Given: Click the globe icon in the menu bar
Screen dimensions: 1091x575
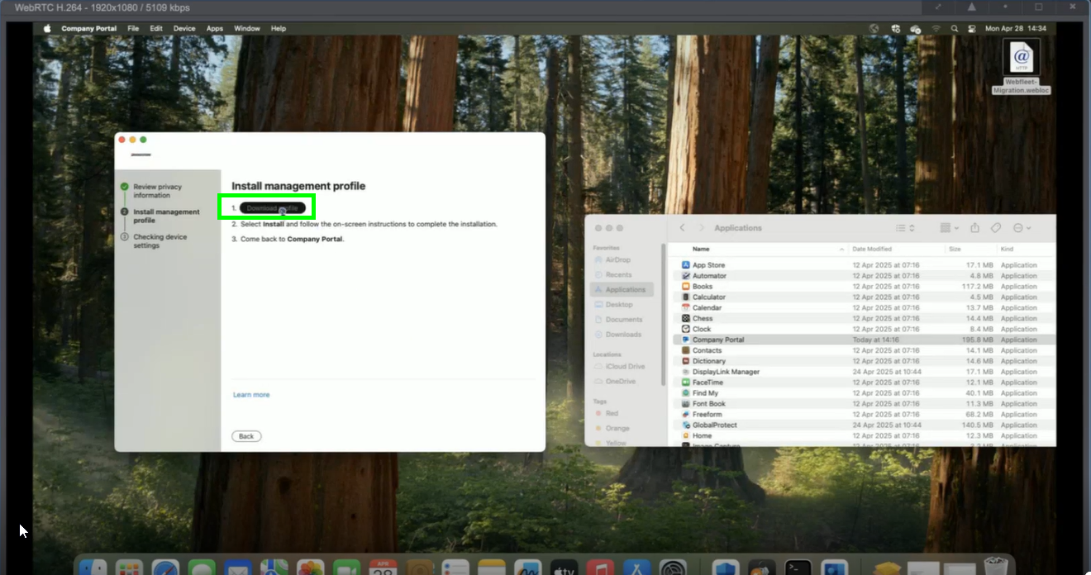Looking at the screenshot, I should click(874, 28).
